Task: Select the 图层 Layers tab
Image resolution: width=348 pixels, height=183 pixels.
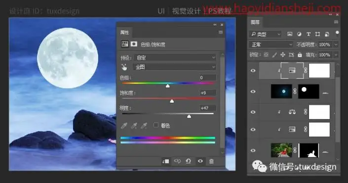Action: (255, 22)
